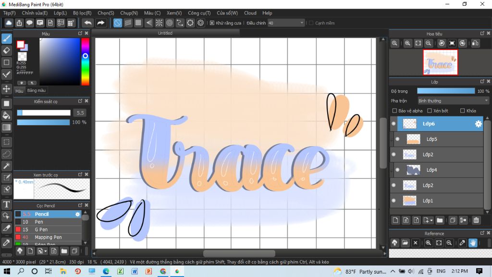Viewport: 492px width, 277px height.
Task: Hide layer Lớp6 via visibility dot
Action: [394, 124]
